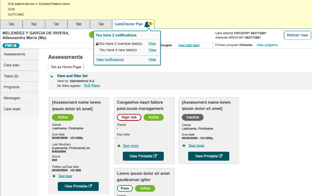Click the Set as Home Page button

point(66,67)
